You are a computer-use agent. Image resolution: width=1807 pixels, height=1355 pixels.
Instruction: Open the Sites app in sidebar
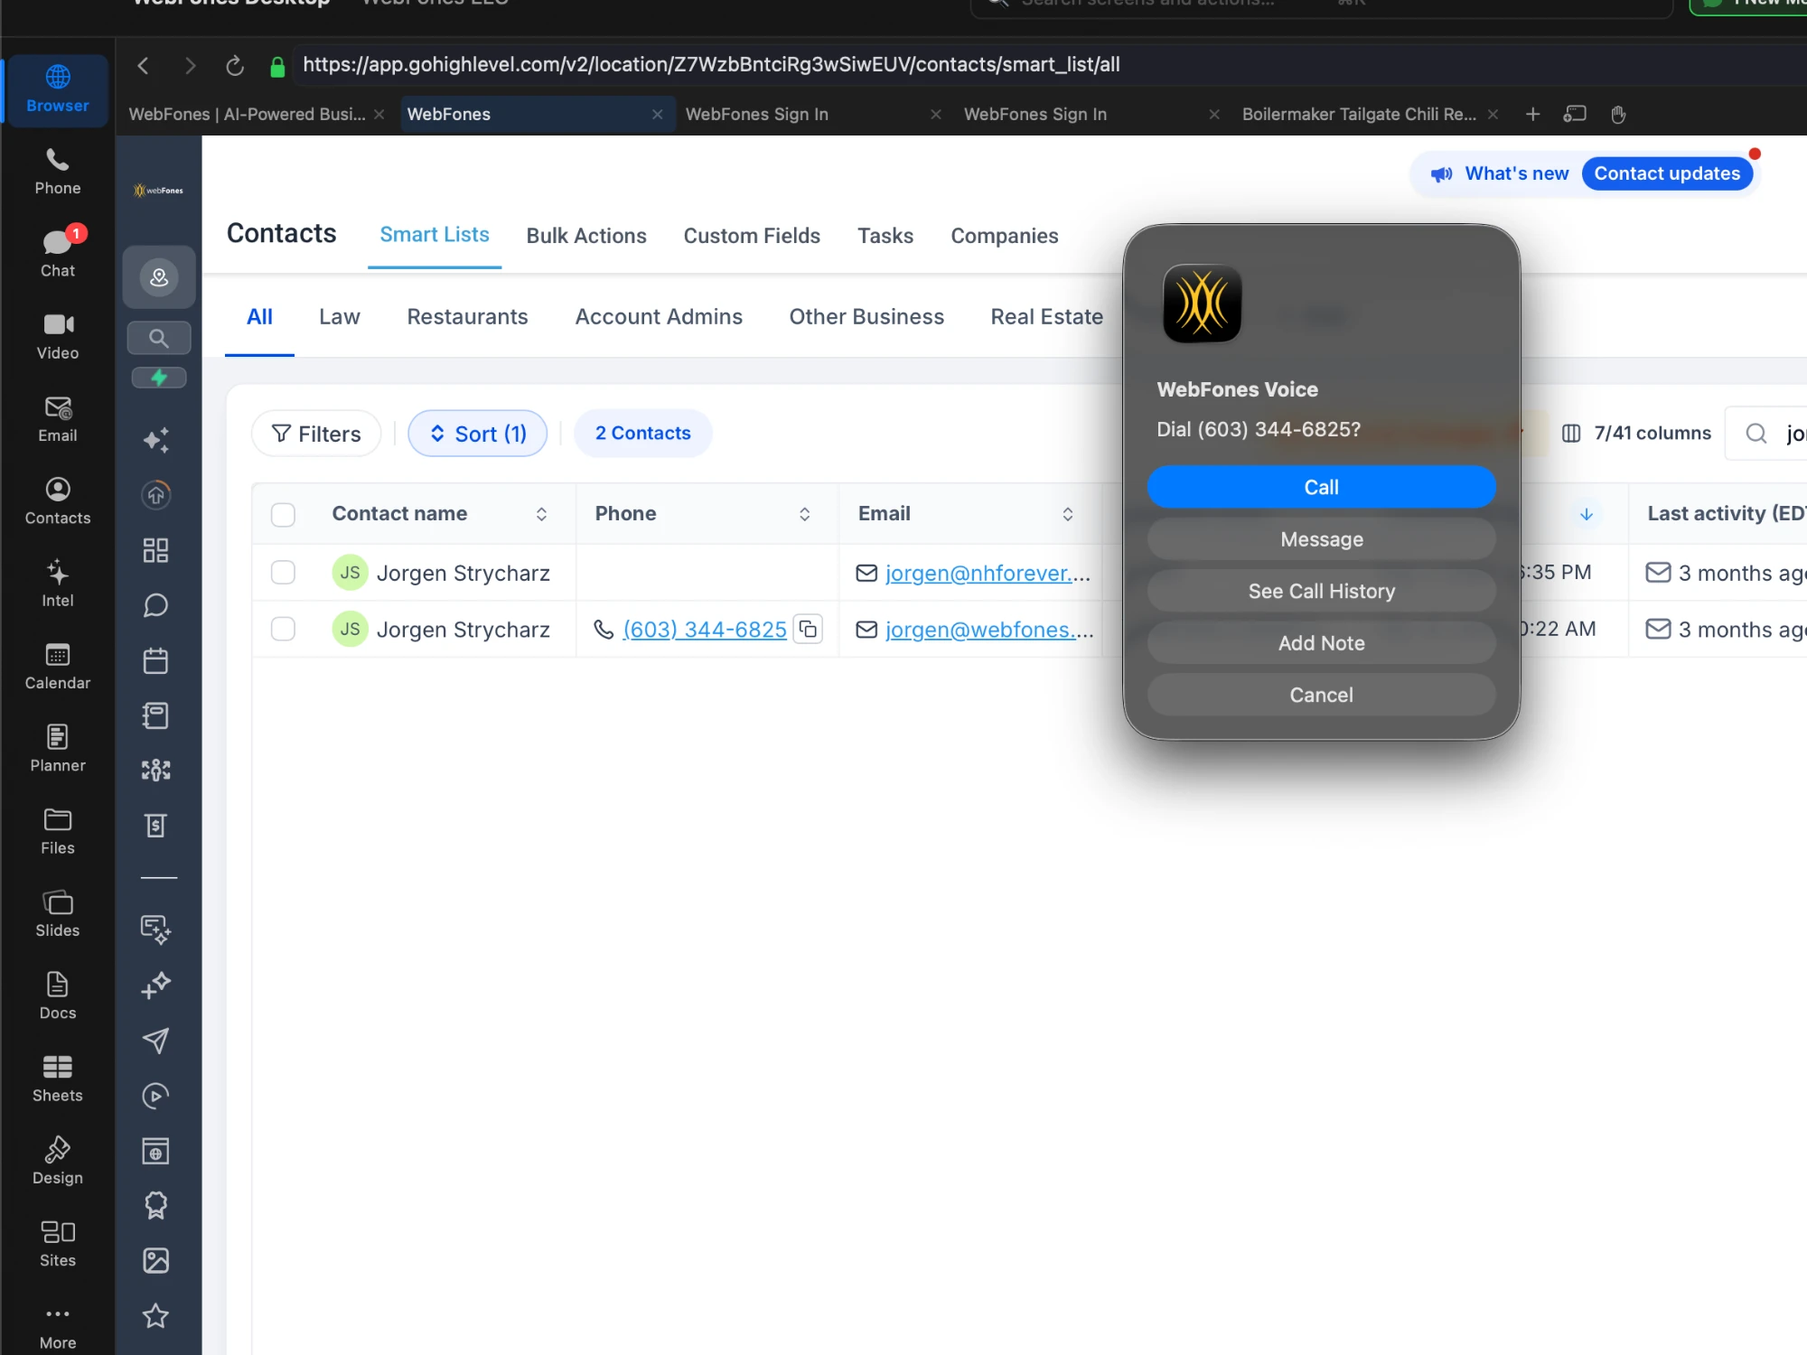click(58, 1244)
